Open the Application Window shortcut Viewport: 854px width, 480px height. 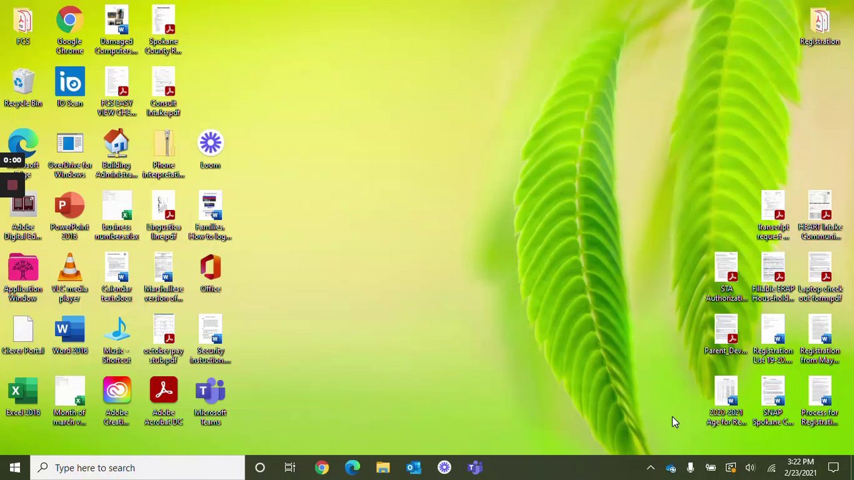point(23,278)
